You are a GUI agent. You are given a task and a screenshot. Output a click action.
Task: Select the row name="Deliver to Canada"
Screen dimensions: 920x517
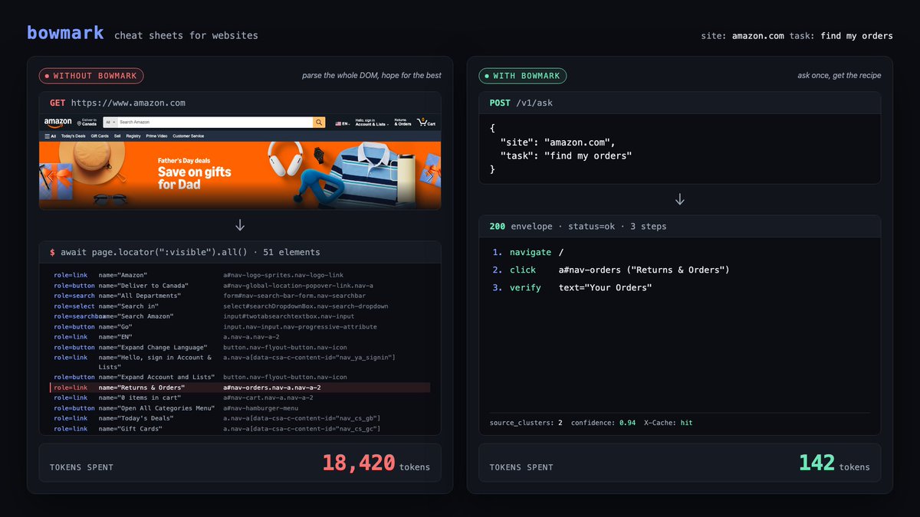240,286
